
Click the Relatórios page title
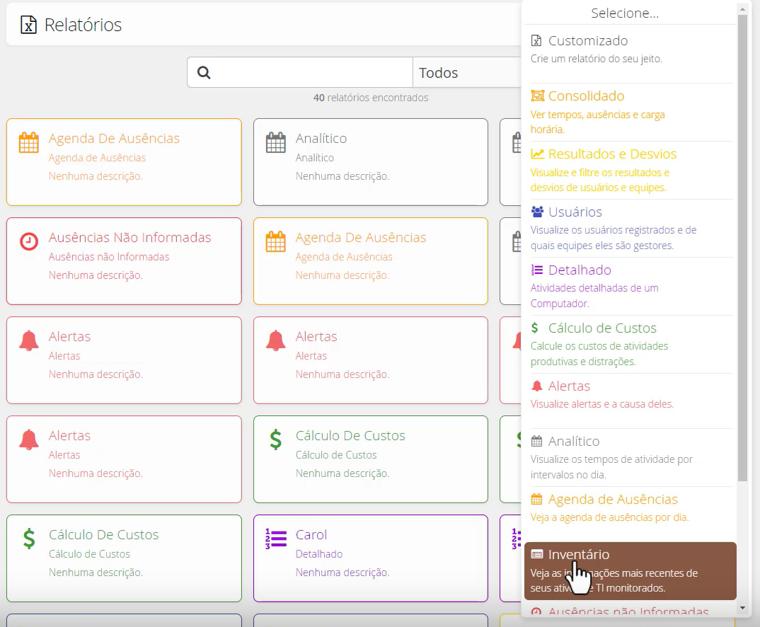click(83, 25)
